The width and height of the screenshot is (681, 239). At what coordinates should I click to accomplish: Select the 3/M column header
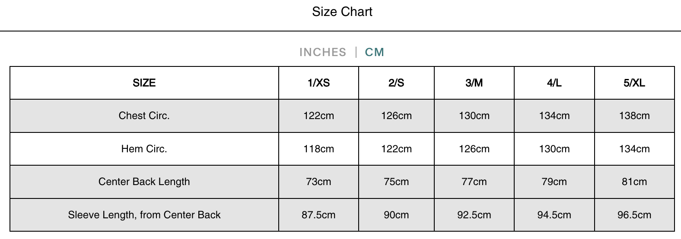[x=474, y=83]
